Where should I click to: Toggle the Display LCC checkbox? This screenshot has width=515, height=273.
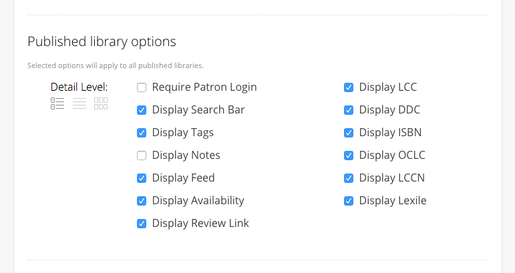349,87
